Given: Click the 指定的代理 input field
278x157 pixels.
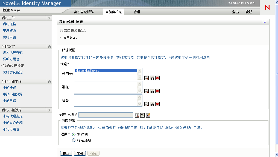Looking at the screenshot, I should click(x=106, y=115).
